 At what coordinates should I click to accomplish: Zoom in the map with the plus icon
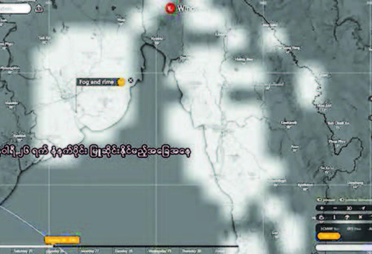[322, 208]
